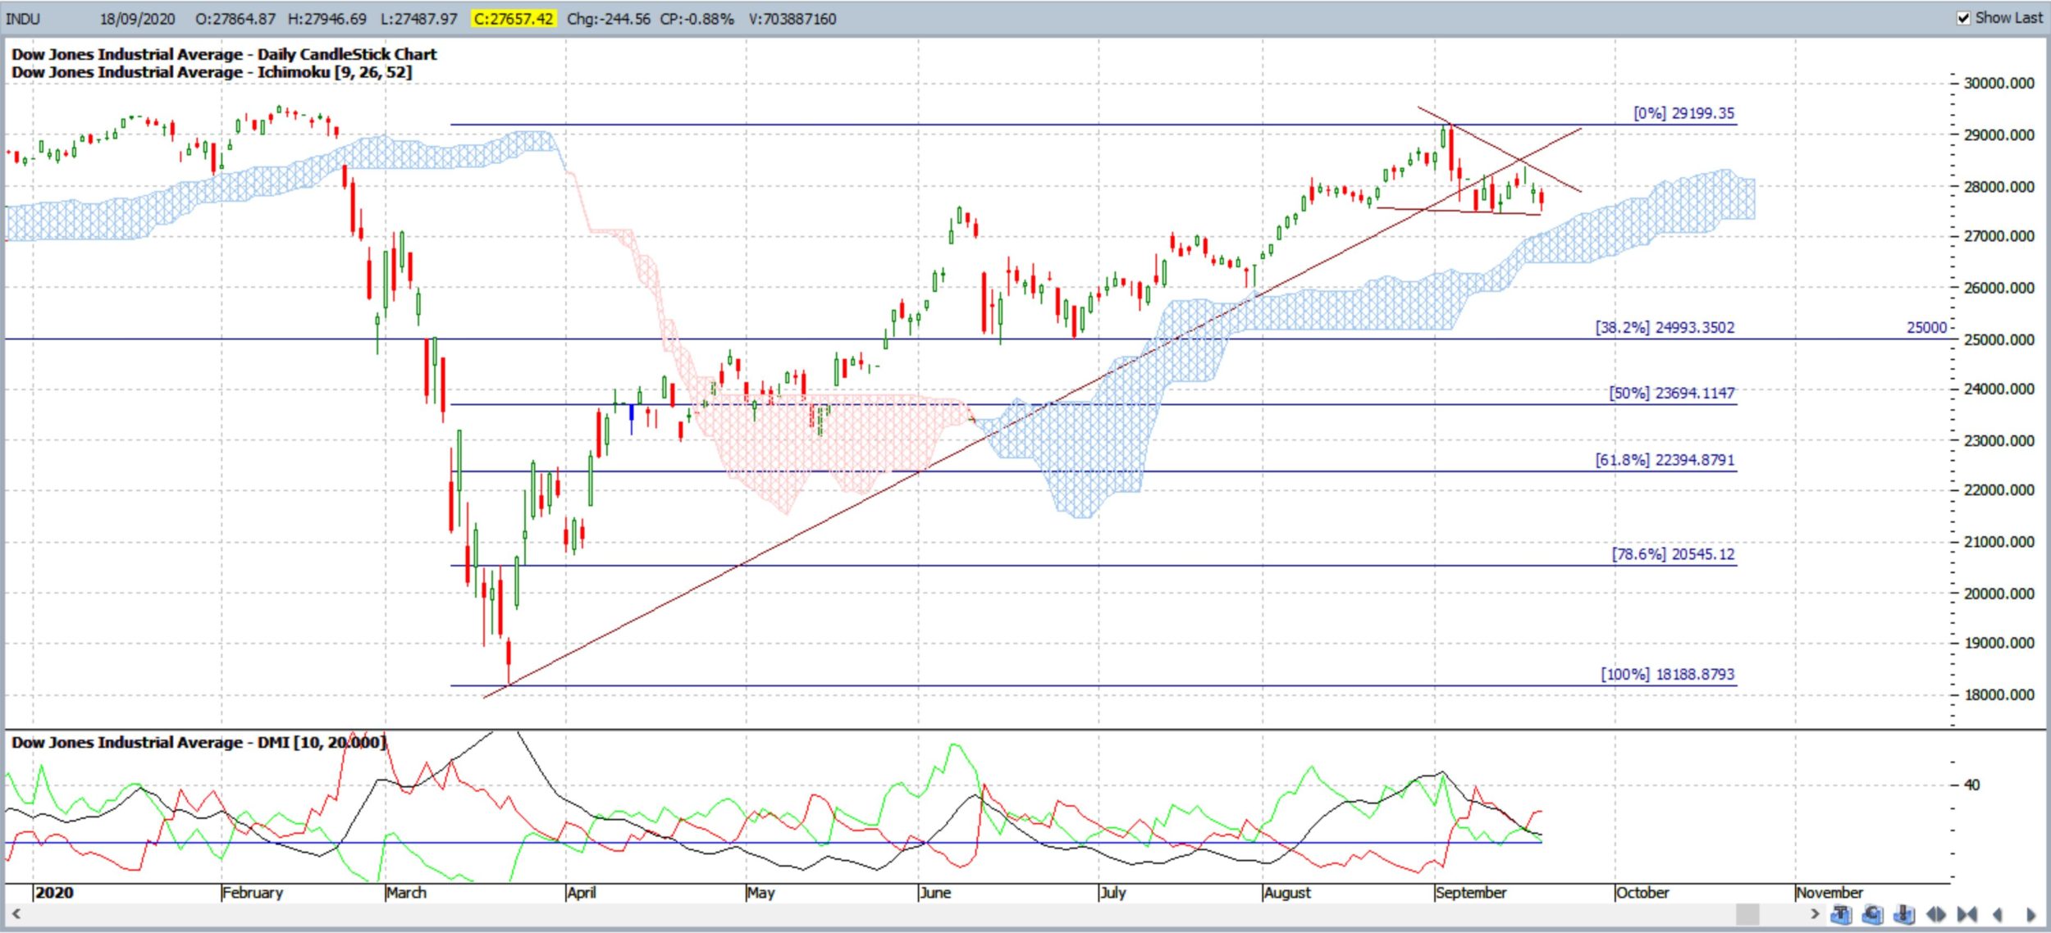Click the 30000.000 price axis label
The width and height of the screenshot is (2051, 933).
pos(1999,83)
